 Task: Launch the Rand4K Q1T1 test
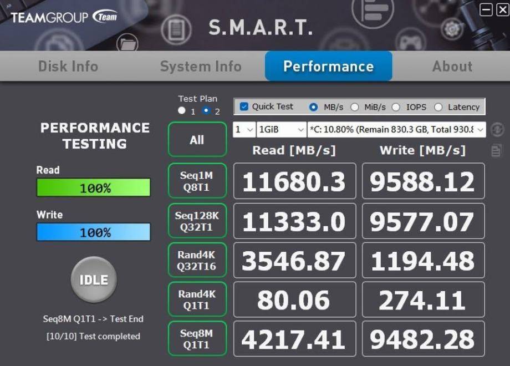tap(197, 299)
